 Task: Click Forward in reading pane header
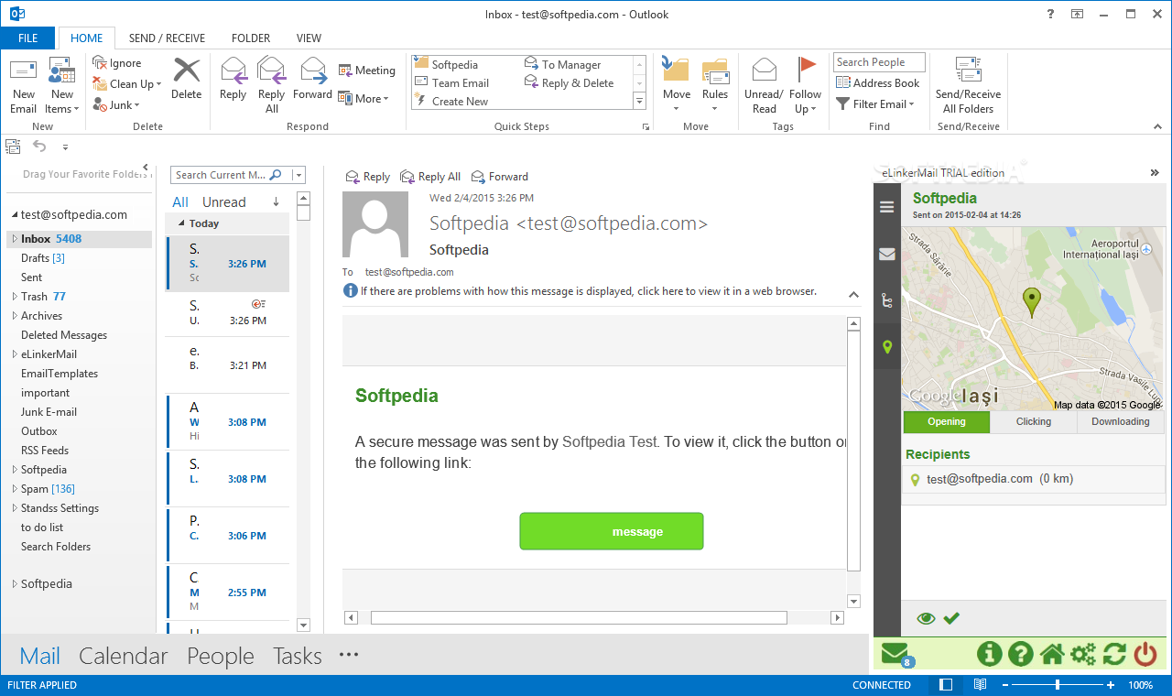point(500,177)
